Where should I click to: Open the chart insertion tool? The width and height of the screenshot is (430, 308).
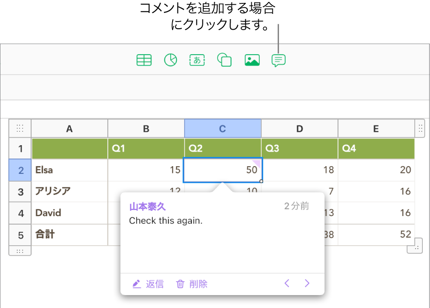pyautogui.click(x=170, y=60)
